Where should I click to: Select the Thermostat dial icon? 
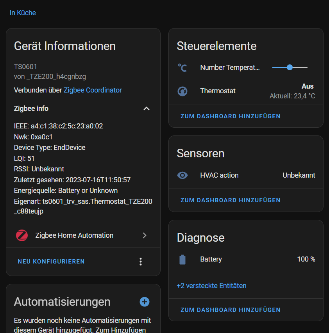[x=182, y=91]
